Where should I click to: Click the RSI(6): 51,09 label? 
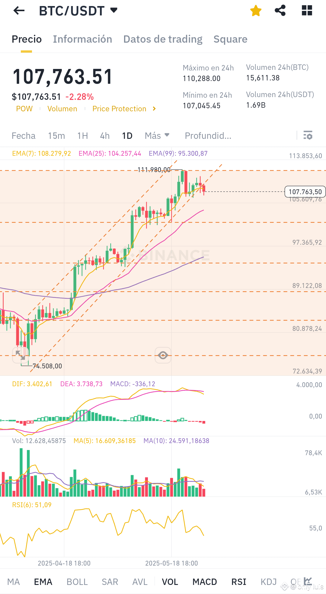(x=32, y=505)
